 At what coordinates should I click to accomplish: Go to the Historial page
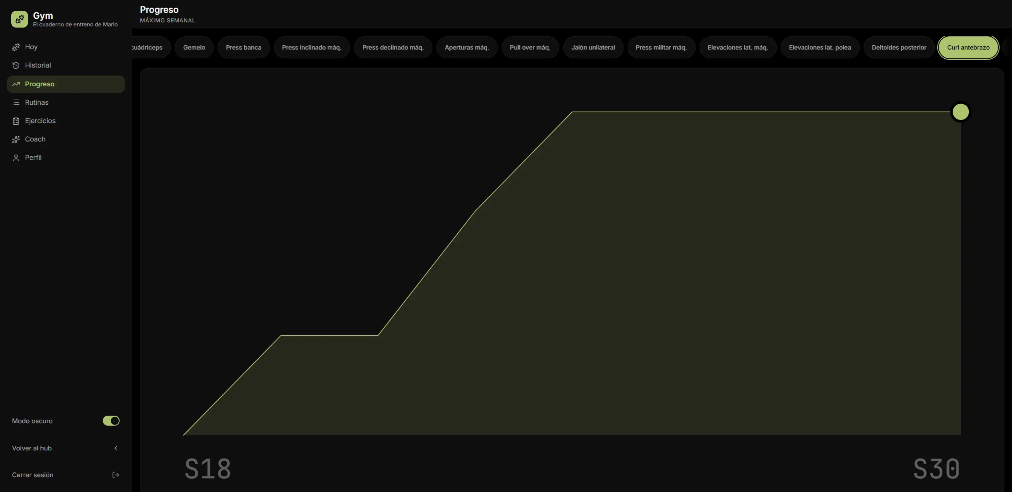tap(66, 65)
